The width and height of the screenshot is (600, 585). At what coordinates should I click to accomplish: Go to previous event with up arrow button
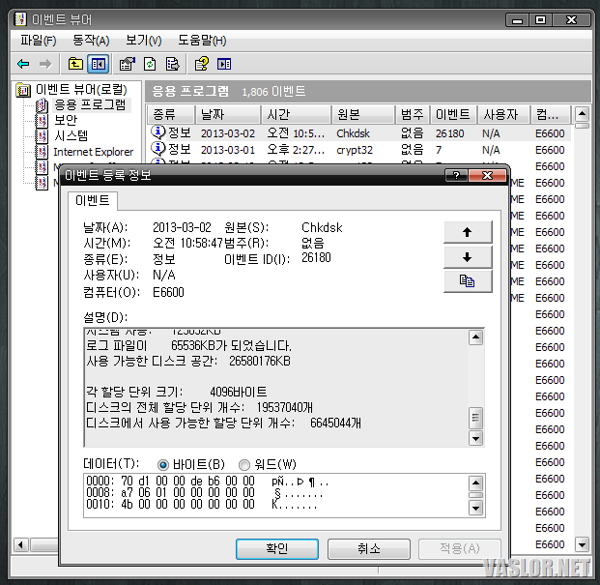click(x=468, y=232)
